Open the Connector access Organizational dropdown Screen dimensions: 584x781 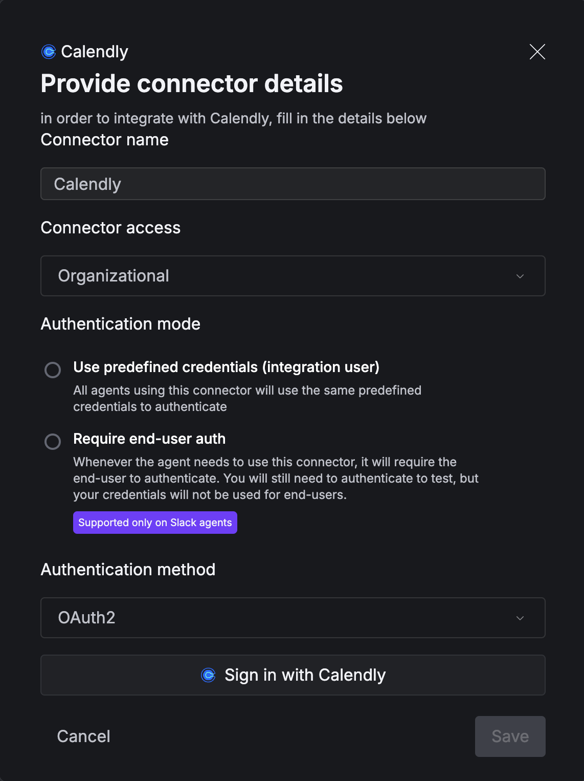(x=293, y=276)
